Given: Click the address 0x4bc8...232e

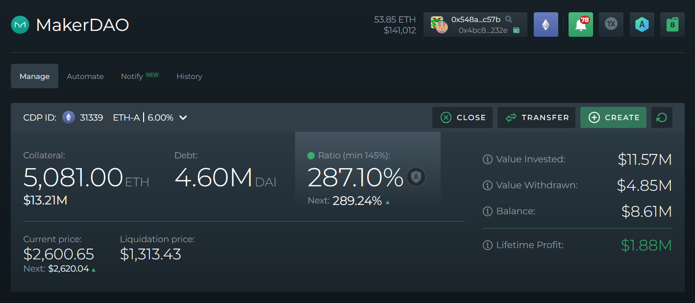Looking at the screenshot, I should pos(483,30).
